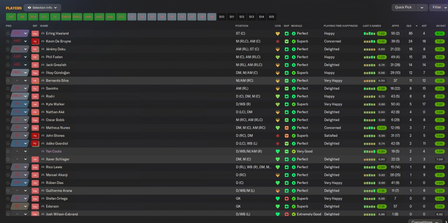Sort by the Playing Time Happiness header
This screenshot has width=448, height=223.
341,26
